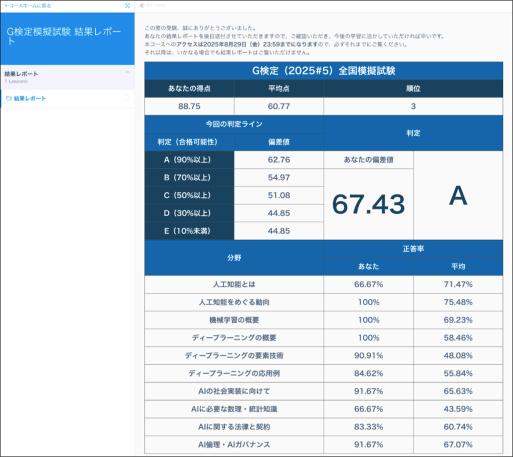Select the 結果レポート section header
This screenshot has height=457, width=513.
(22, 74)
